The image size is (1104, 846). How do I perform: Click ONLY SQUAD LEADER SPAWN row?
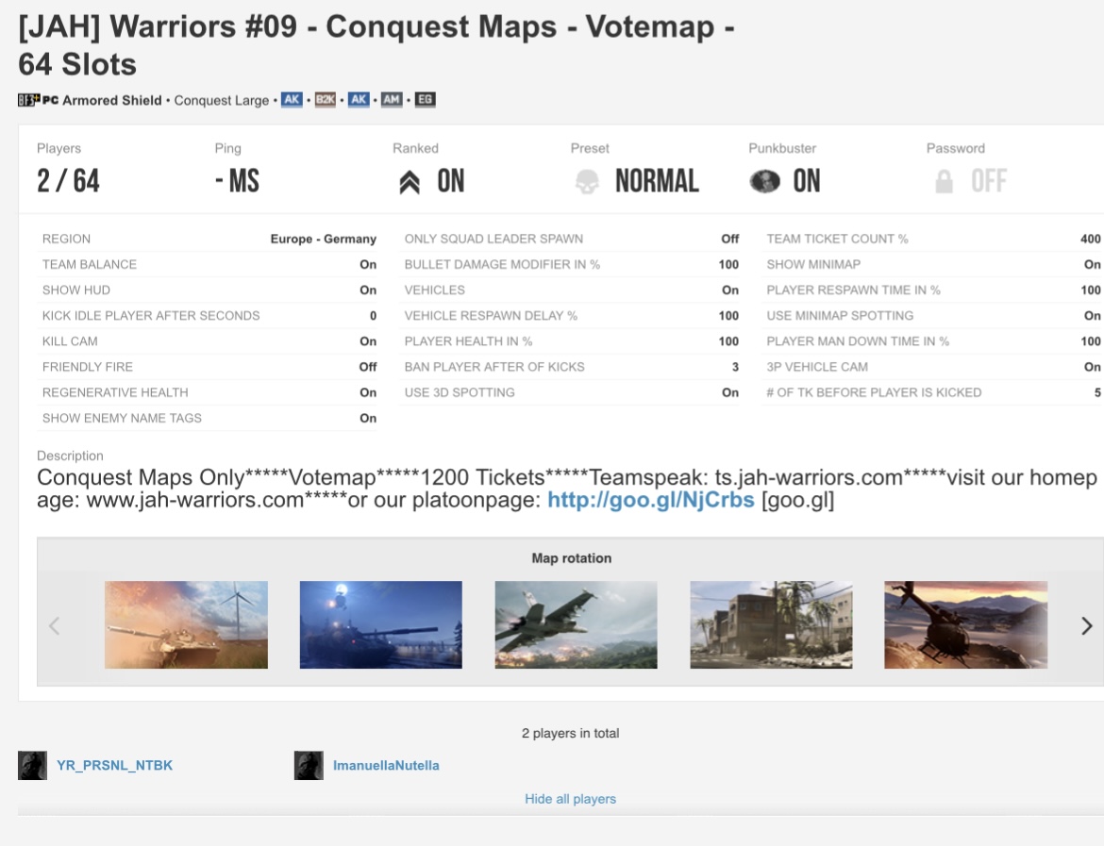click(571, 239)
